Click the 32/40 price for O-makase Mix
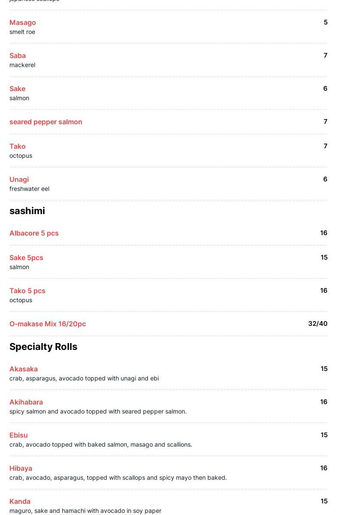This screenshot has width=337, height=515. tap(318, 324)
